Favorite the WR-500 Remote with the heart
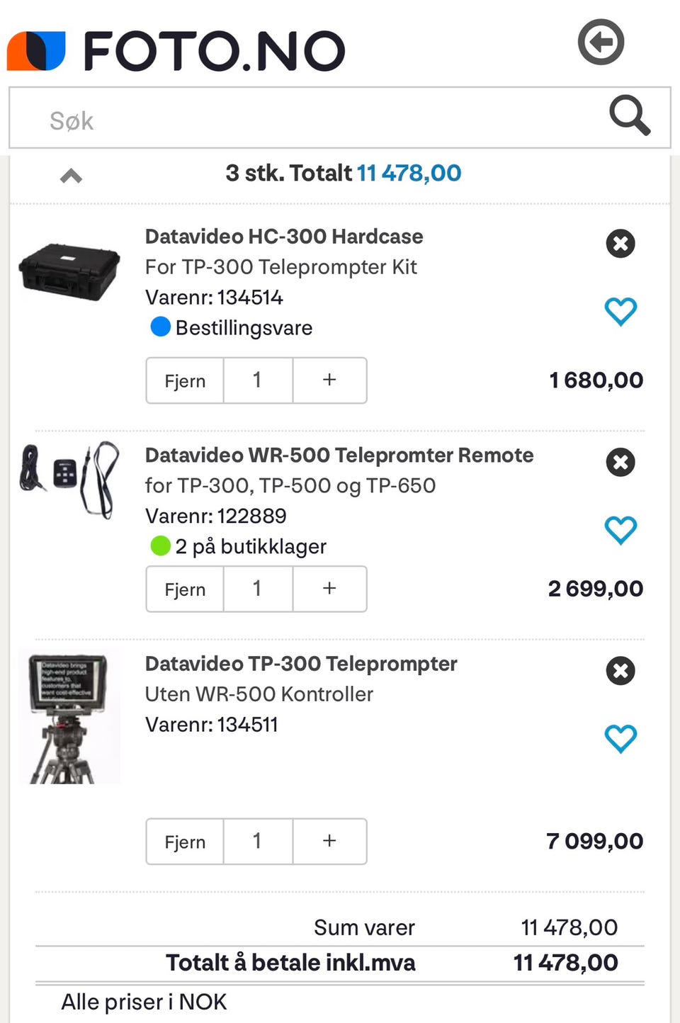This screenshot has height=1023, width=680. click(x=620, y=529)
